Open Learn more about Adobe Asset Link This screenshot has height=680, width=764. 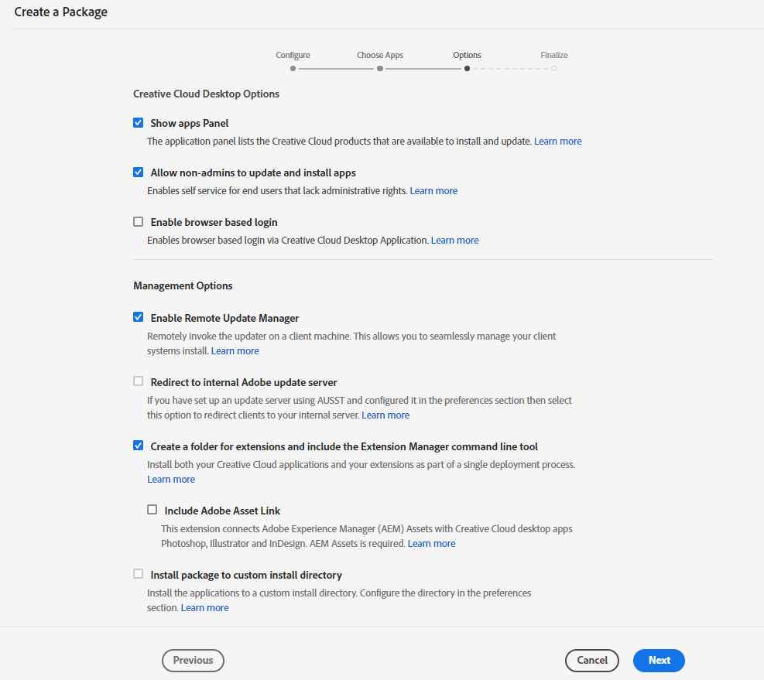tap(431, 544)
